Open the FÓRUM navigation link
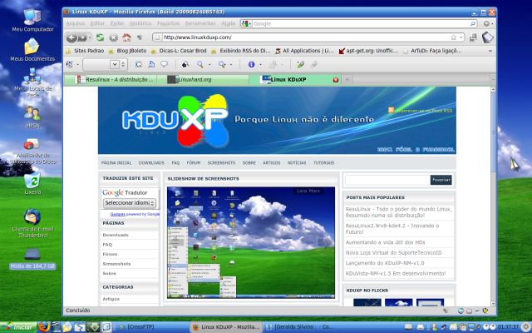 click(x=194, y=163)
